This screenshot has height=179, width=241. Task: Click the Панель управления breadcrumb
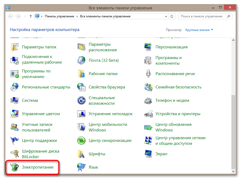tap(59, 16)
